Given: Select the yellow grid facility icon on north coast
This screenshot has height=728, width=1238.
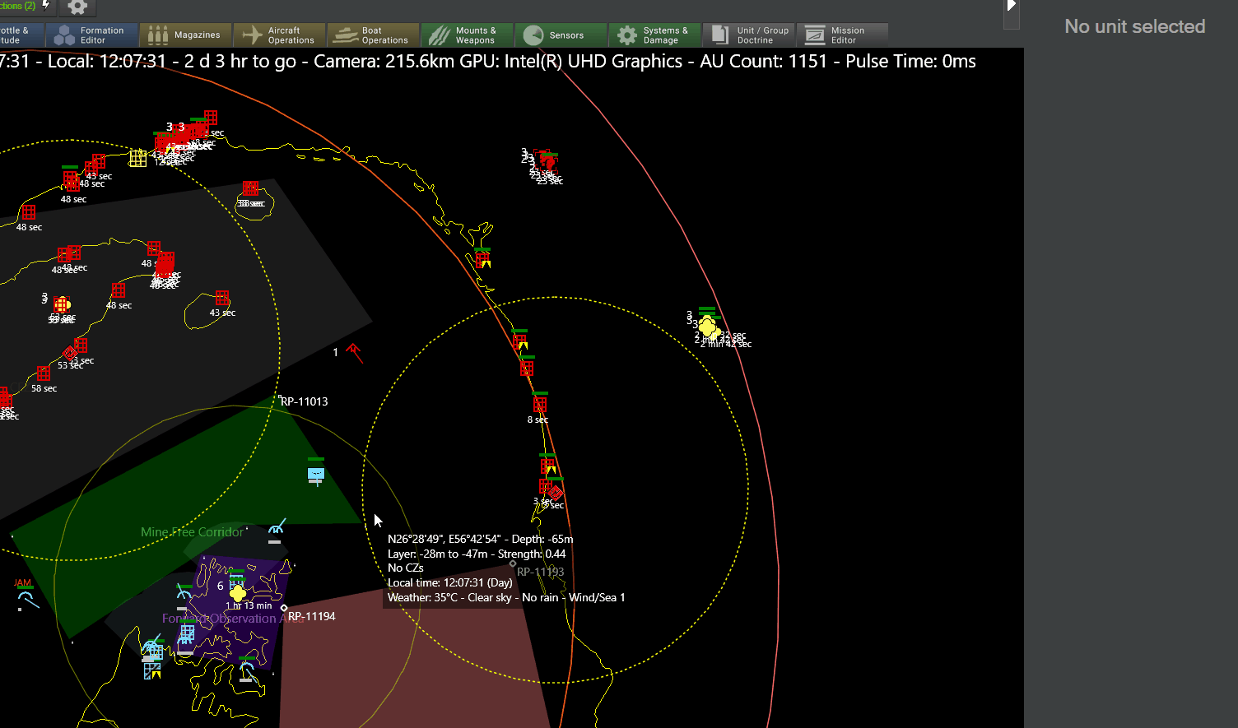Looking at the screenshot, I should tap(137, 158).
